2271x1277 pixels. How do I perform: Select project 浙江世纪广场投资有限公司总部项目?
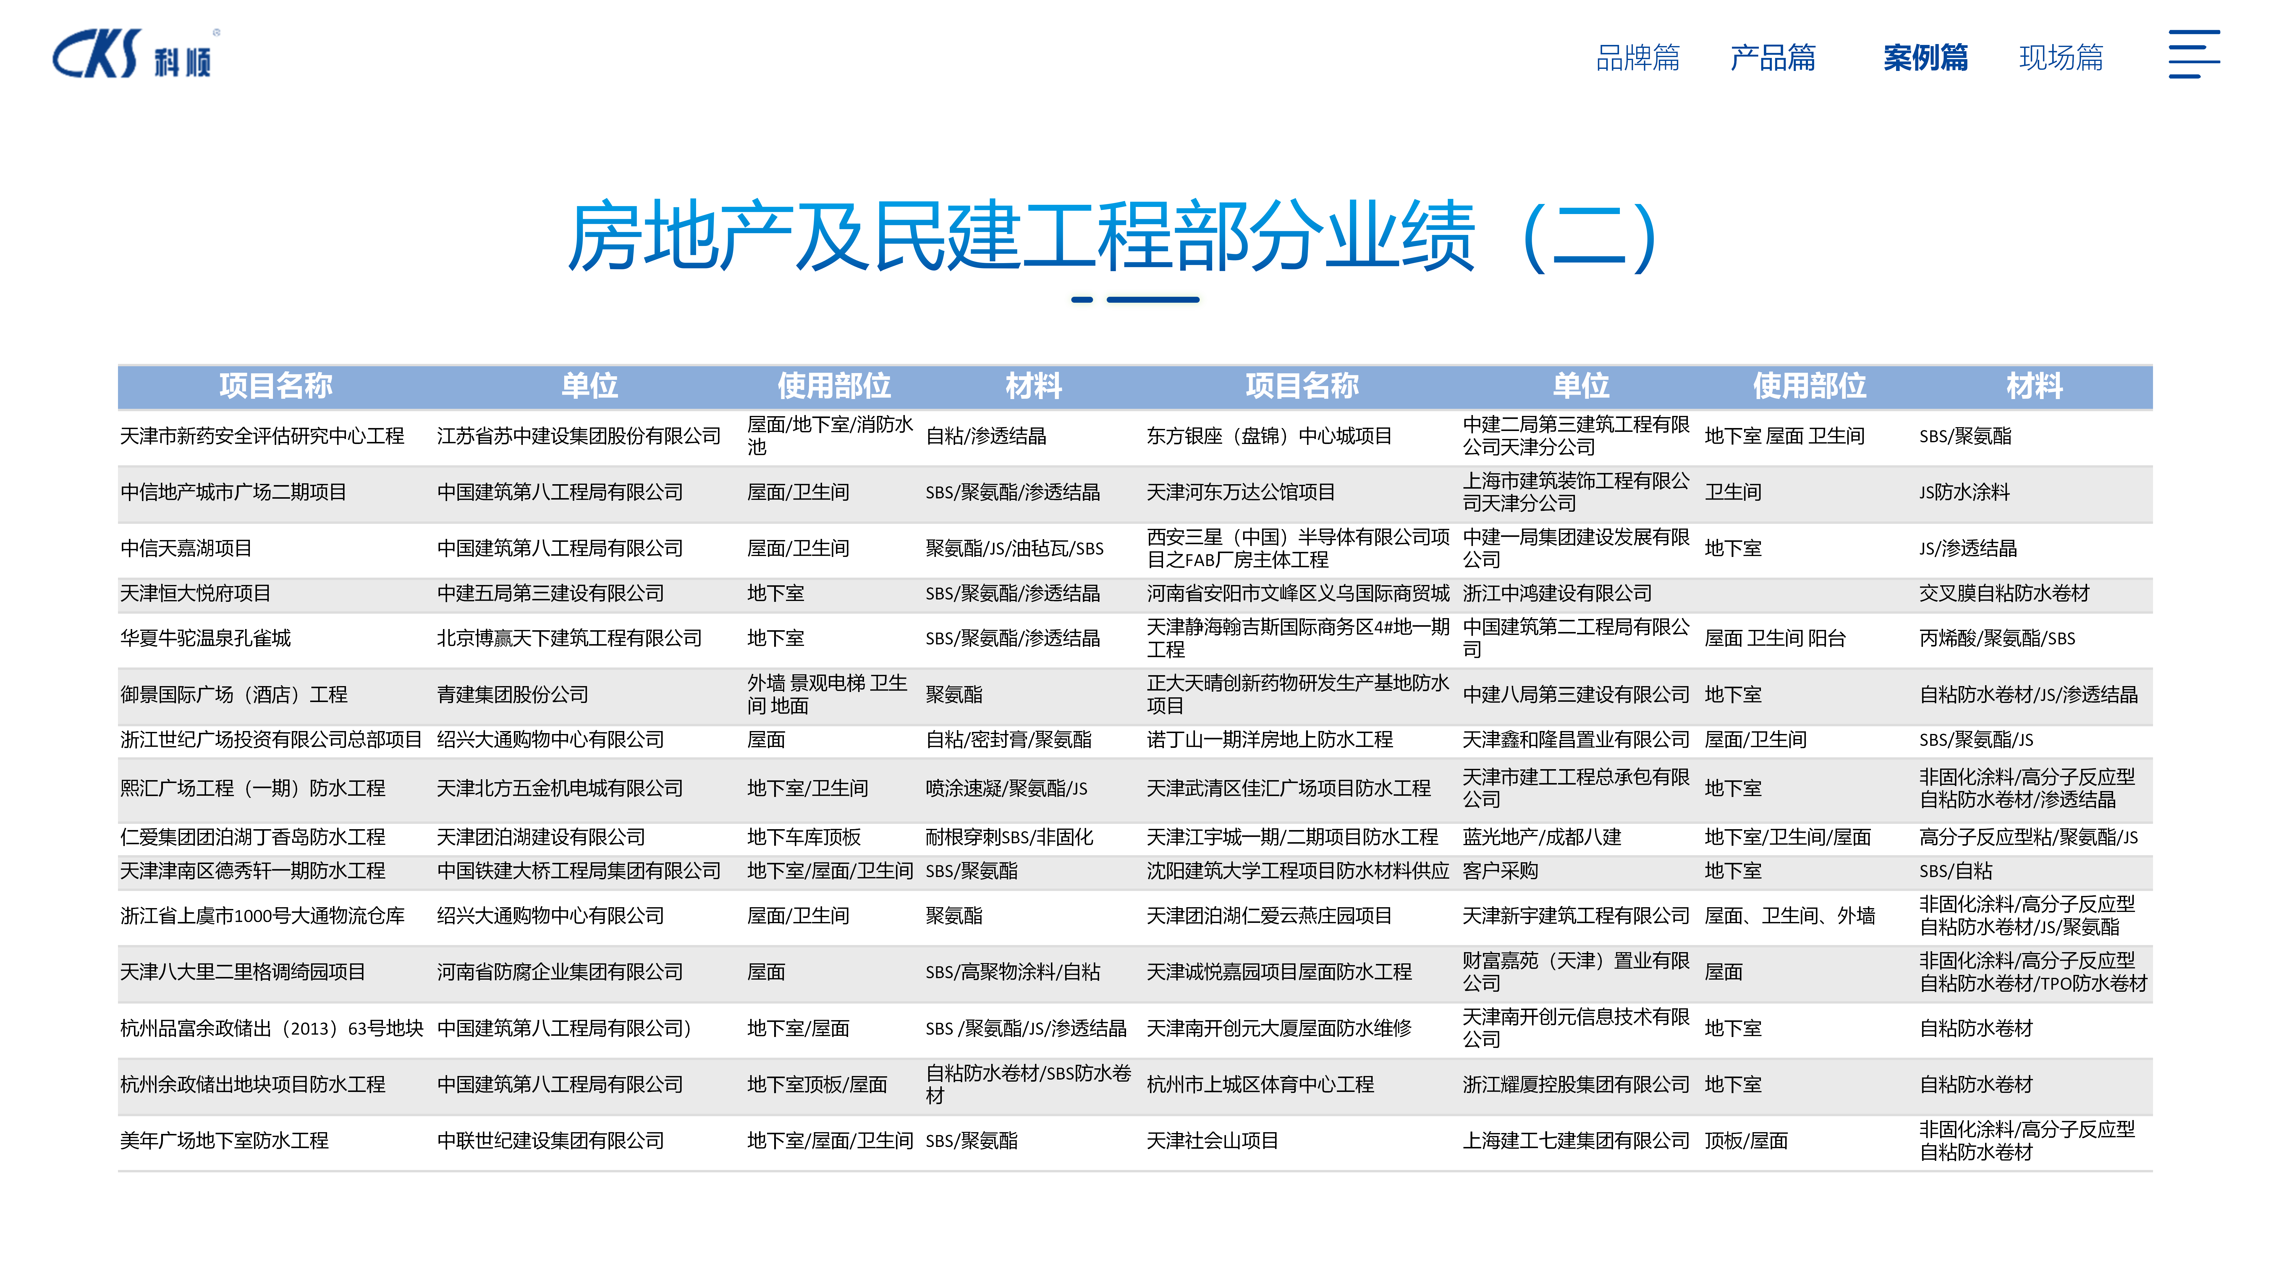tap(271, 740)
